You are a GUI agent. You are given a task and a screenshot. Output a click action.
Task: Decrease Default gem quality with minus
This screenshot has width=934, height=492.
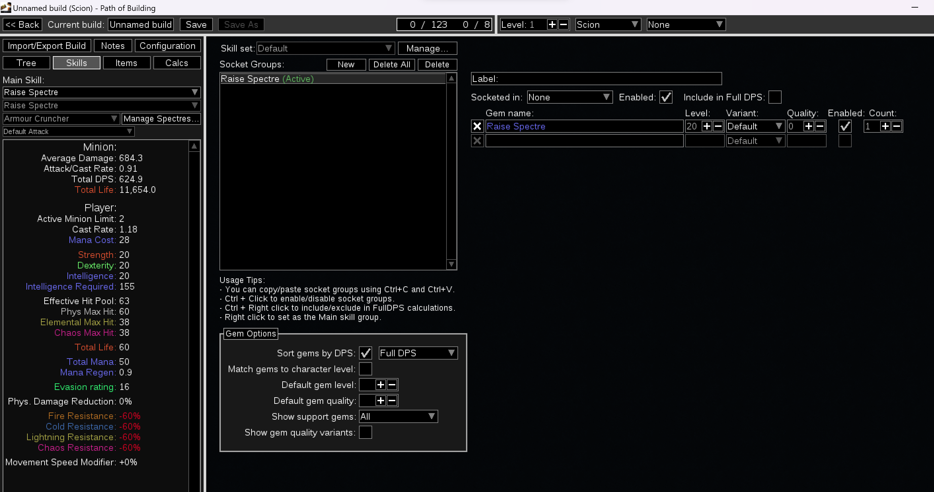click(392, 401)
